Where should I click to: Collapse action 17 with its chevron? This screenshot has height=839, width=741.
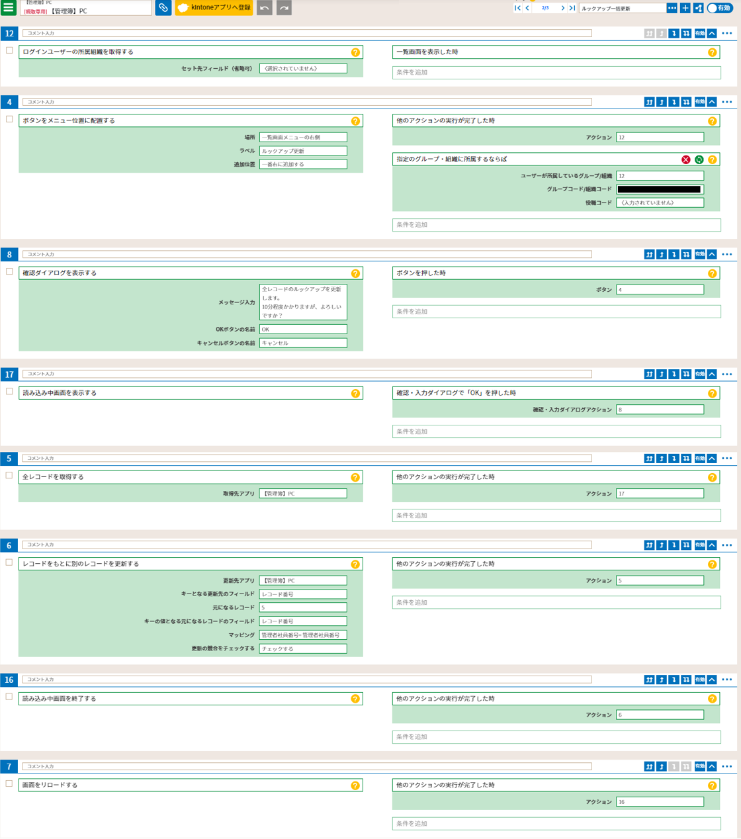click(x=712, y=375)
